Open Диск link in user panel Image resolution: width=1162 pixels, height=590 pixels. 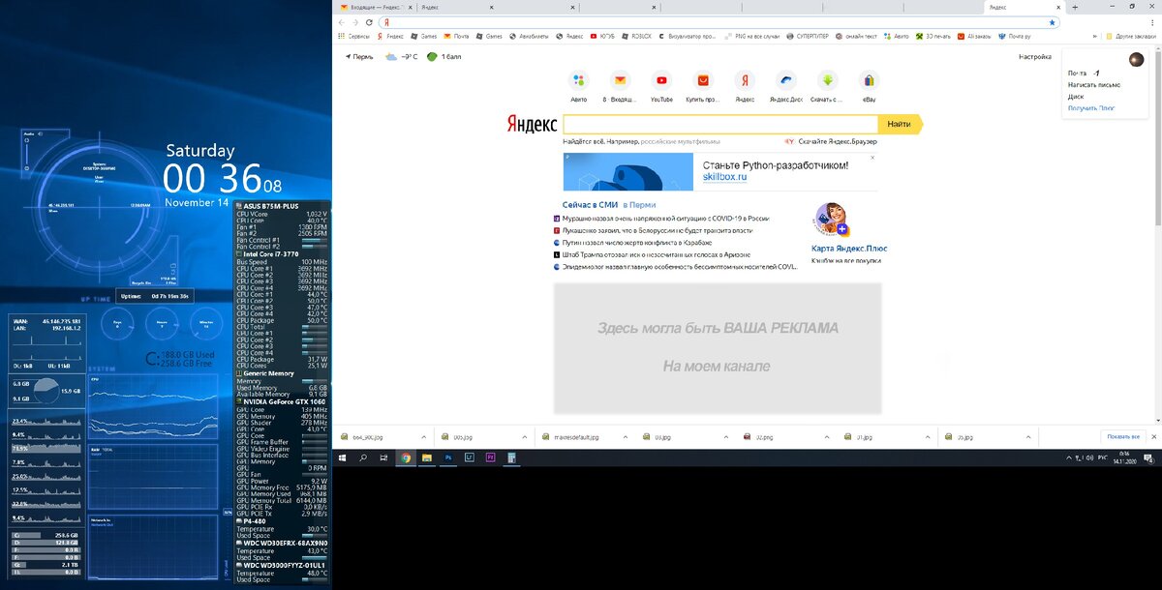(x=1076, y=97)
